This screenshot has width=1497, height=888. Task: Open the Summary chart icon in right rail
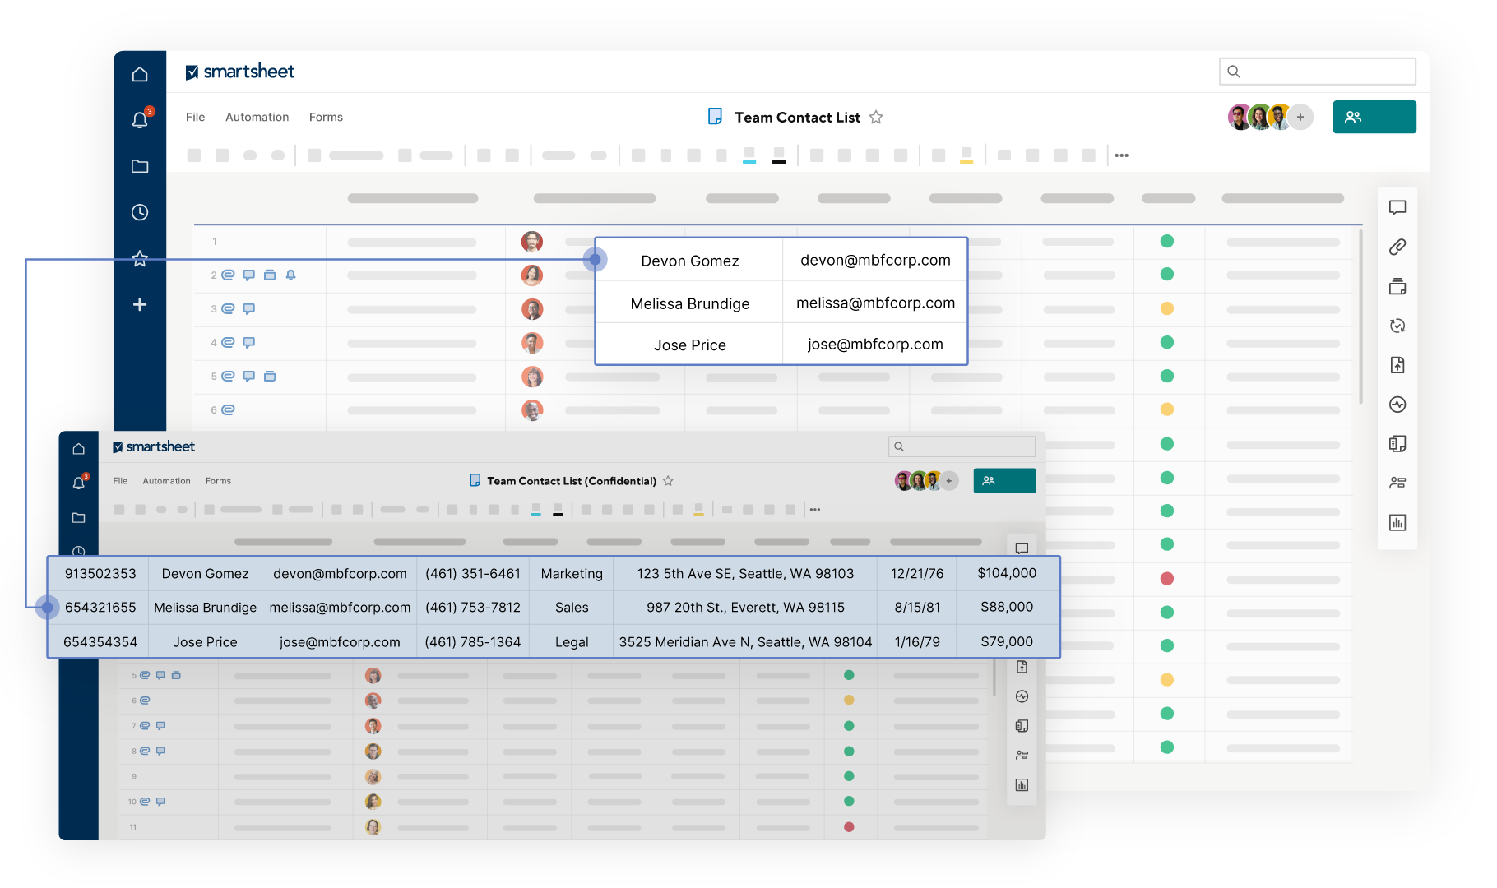pyautogui.click(x=1397, y=523)
